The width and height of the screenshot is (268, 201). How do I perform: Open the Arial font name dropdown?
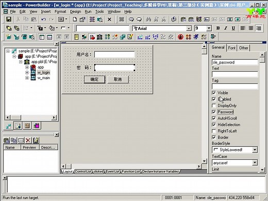coord(189,28)
